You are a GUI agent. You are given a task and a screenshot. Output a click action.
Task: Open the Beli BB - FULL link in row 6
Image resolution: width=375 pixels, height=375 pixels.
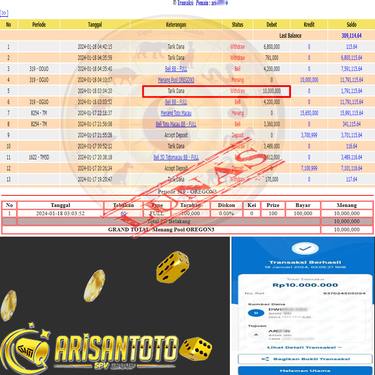(176, 102)
